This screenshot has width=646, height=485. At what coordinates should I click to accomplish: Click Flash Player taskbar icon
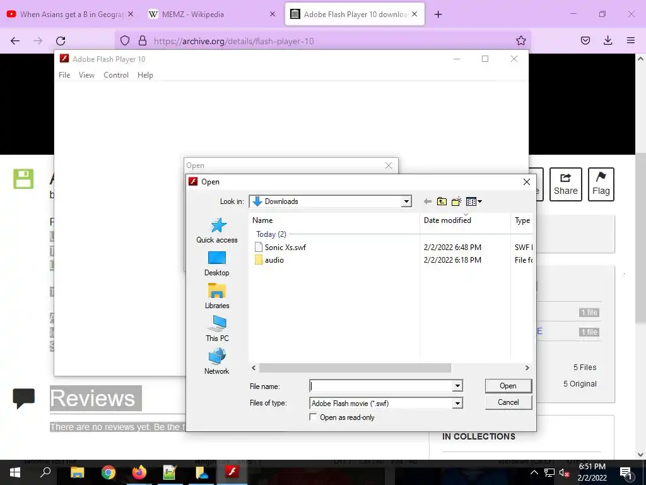click(x=232, y=472)
